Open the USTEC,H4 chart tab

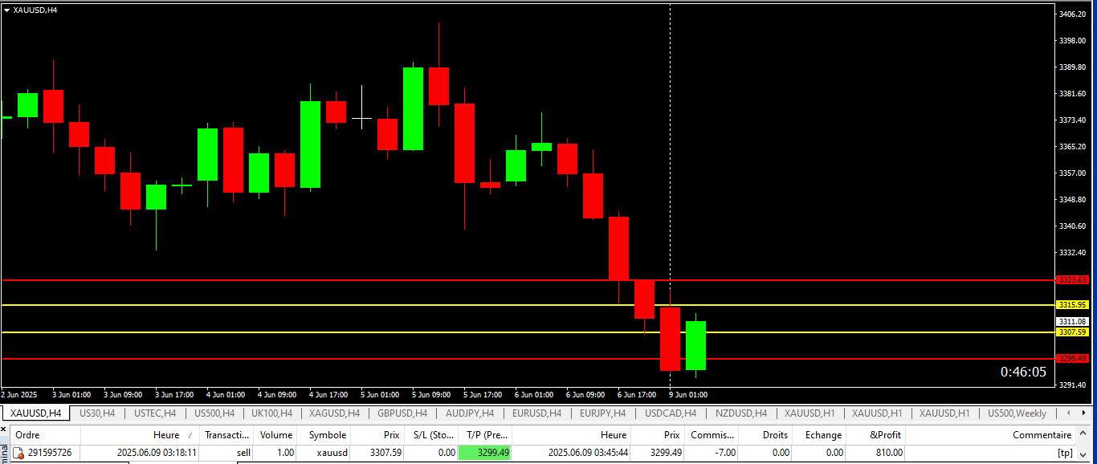tap(155, 413)
